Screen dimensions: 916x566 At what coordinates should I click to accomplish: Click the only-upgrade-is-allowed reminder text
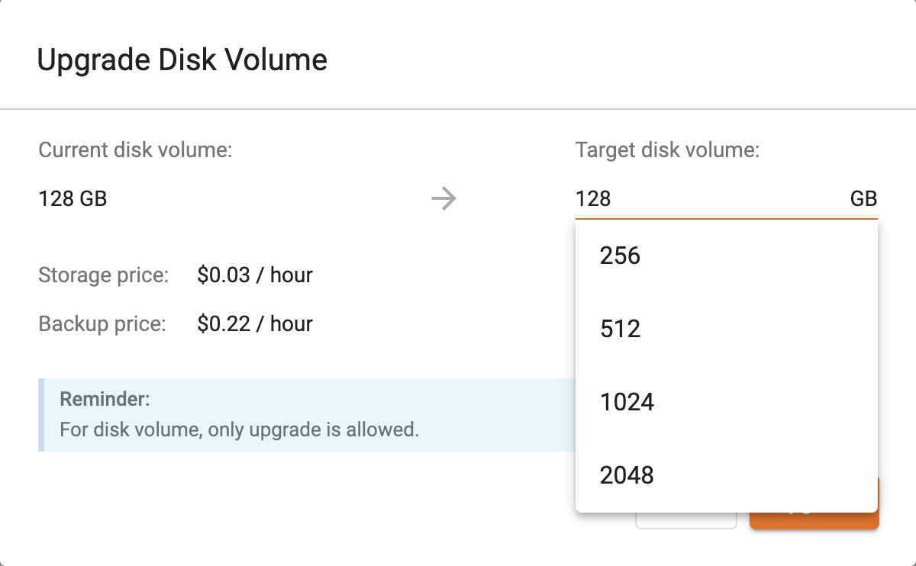239,429
